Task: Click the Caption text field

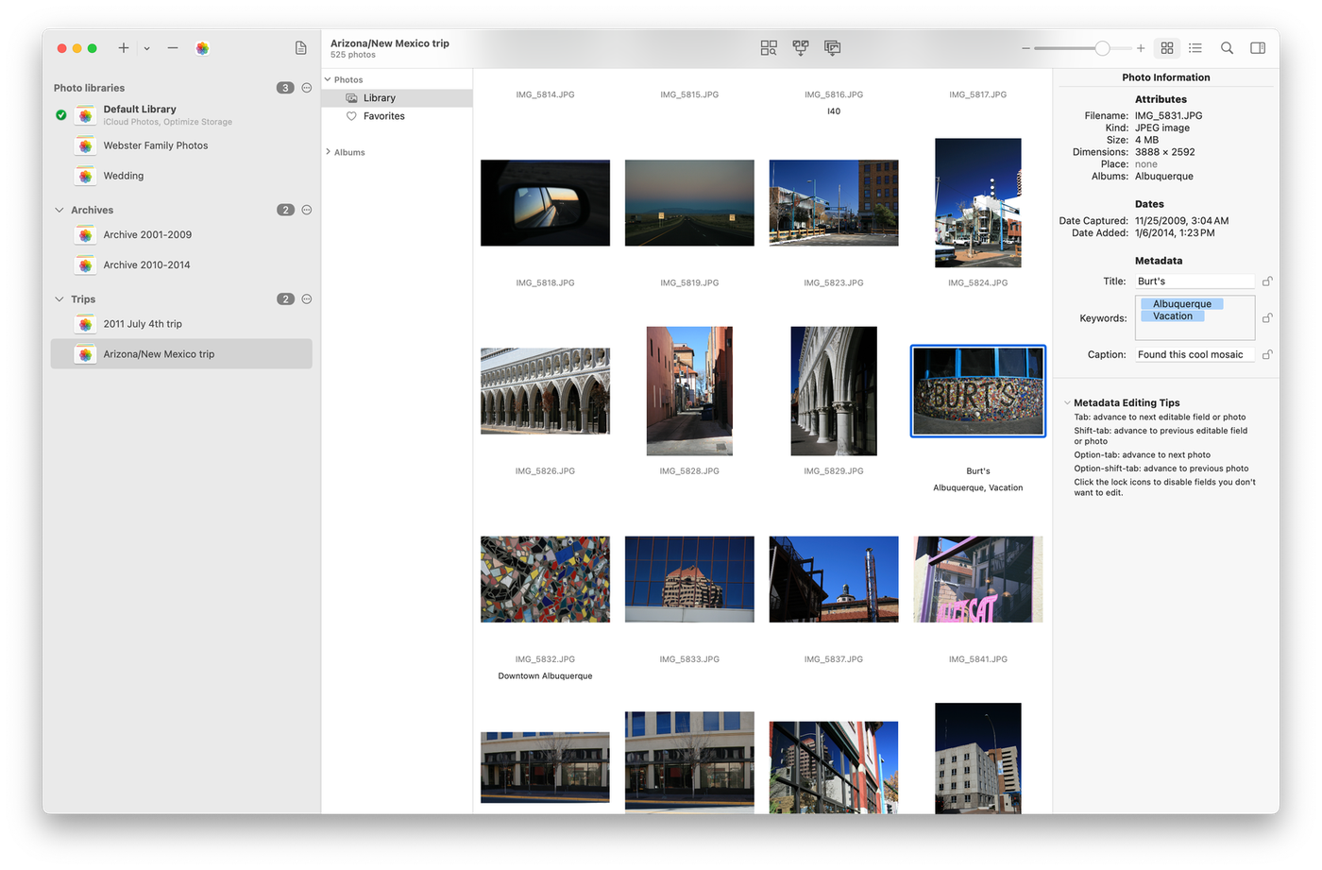Action: click(1195, 355)
